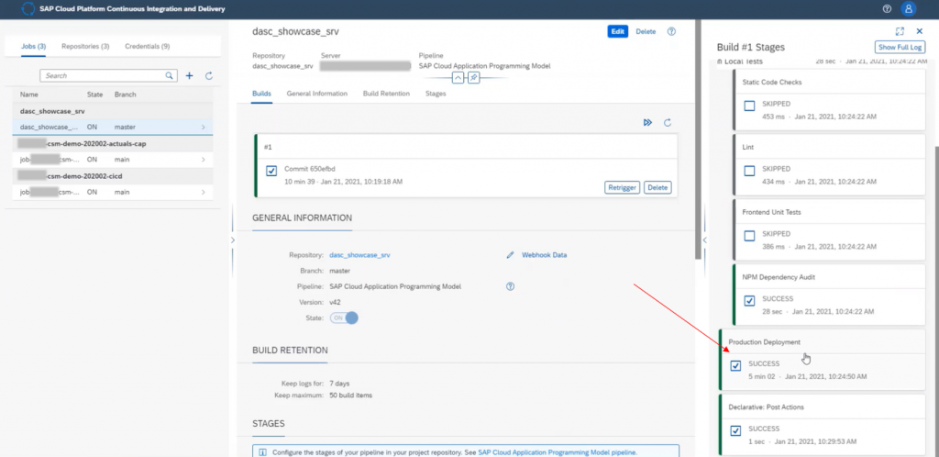This screenshot has width=939, height=457.
Task: Enter full screen for Build Stages panel
Action: point(900,31)
